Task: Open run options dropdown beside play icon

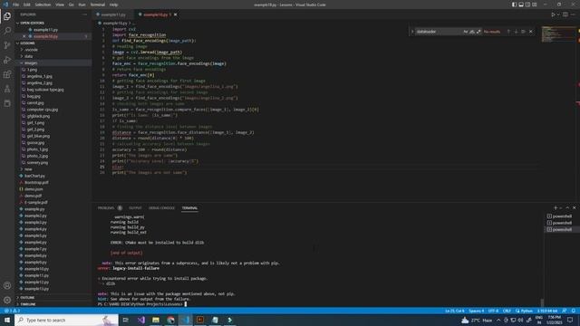Action: [558, 14]
